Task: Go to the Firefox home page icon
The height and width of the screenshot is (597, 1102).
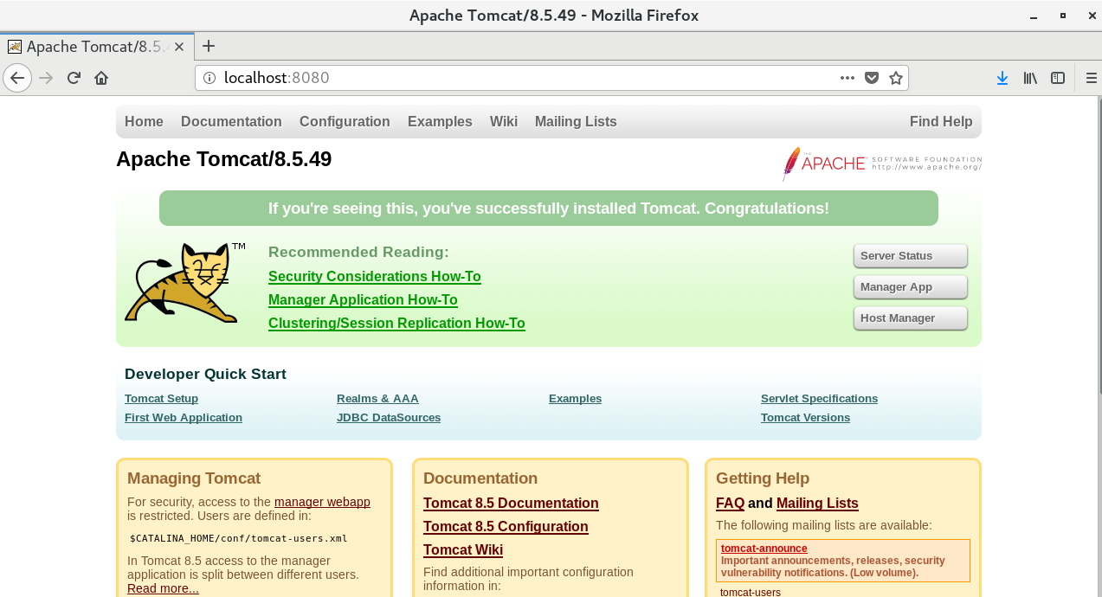Action: tap(101, 78)
